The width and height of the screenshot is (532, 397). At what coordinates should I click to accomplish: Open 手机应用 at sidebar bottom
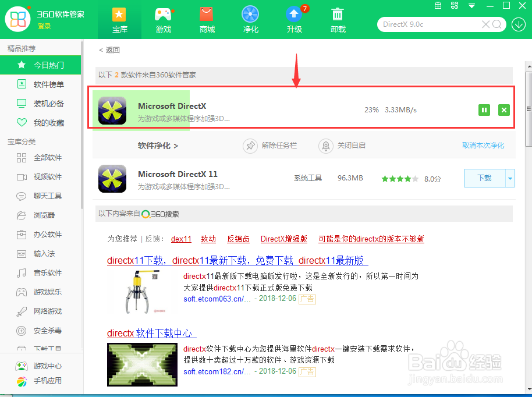(40, 381)
